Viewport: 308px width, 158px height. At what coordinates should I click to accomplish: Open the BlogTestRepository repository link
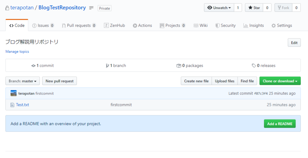pyautogui.click(x=62, y=8)
